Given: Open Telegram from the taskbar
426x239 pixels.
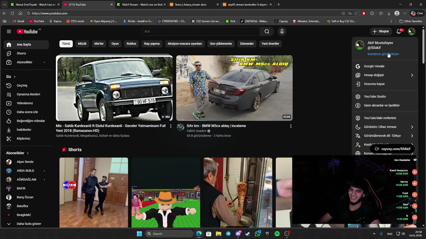Looking at the screenshot, I should (228, 234).
